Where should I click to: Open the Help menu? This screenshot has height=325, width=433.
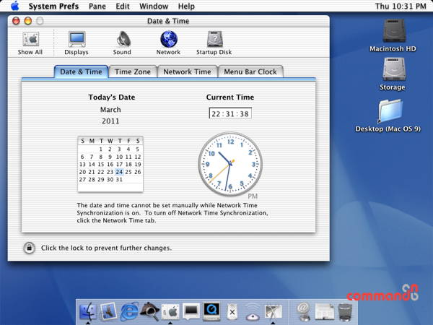pos(186,6)
